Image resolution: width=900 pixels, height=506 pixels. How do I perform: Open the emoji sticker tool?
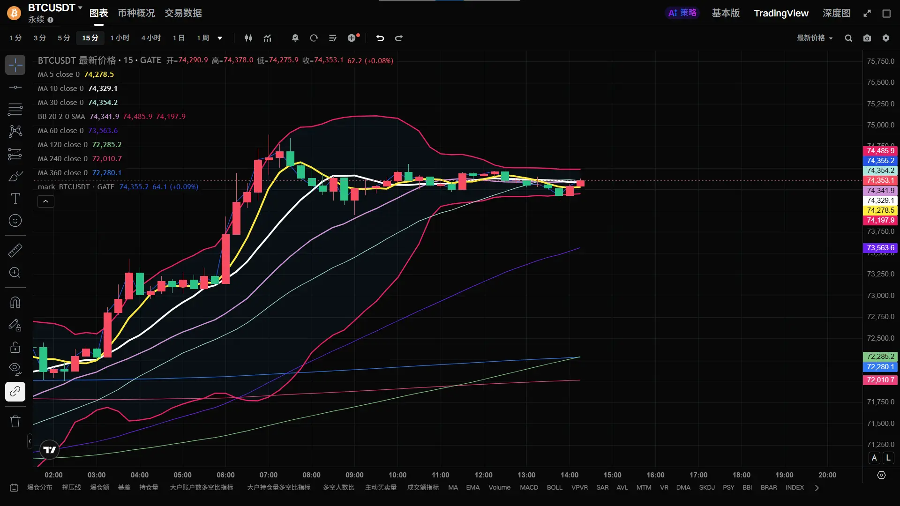15,221
